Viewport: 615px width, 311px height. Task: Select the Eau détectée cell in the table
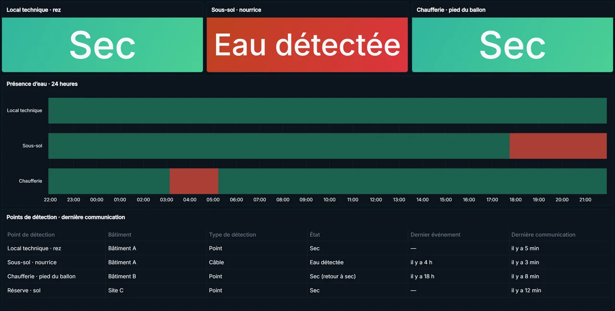coord(327,263)
